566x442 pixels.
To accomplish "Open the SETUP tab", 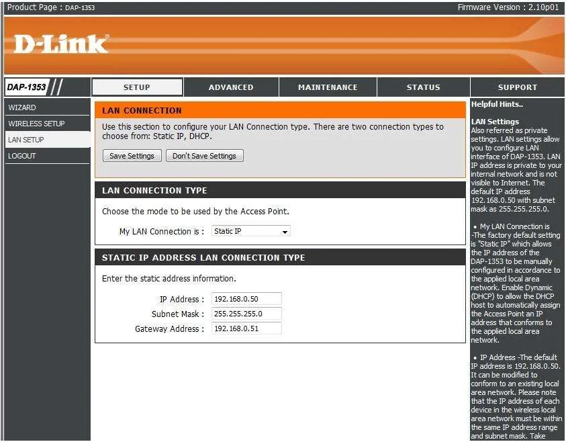I will [x=137, y=87].
